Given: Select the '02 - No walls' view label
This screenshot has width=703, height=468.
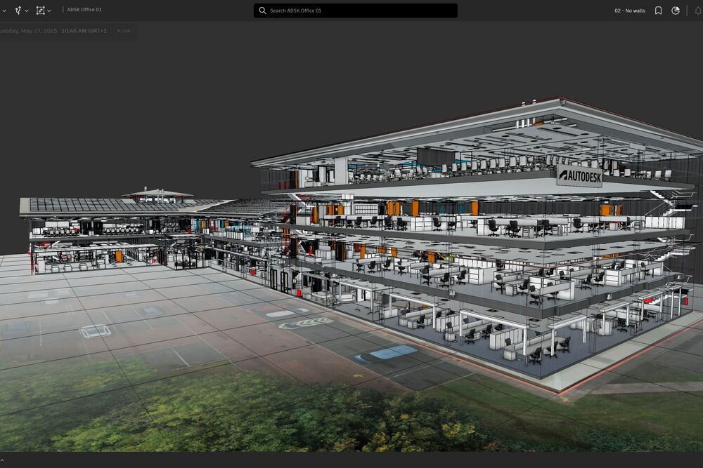Looking at the screenshot, I should (629, 11).
